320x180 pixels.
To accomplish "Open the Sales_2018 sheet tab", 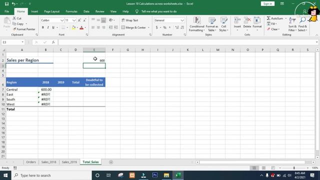I will [x=48, y=162].
